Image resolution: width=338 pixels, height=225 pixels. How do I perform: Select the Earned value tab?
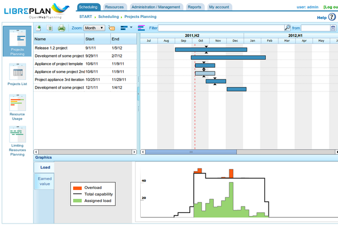coord(45,181)
